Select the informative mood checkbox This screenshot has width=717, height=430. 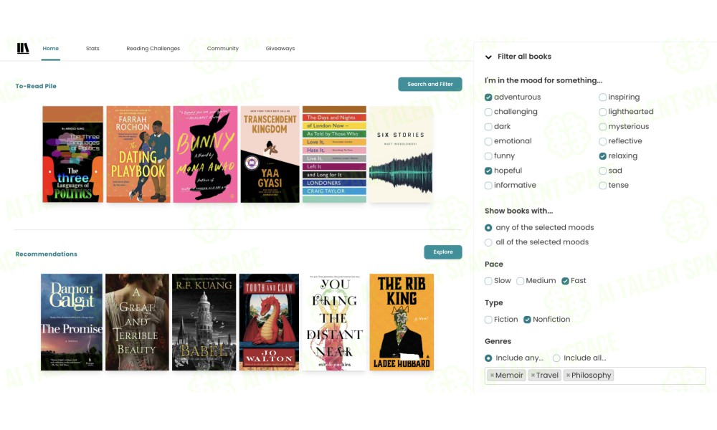tap(488, 186)
